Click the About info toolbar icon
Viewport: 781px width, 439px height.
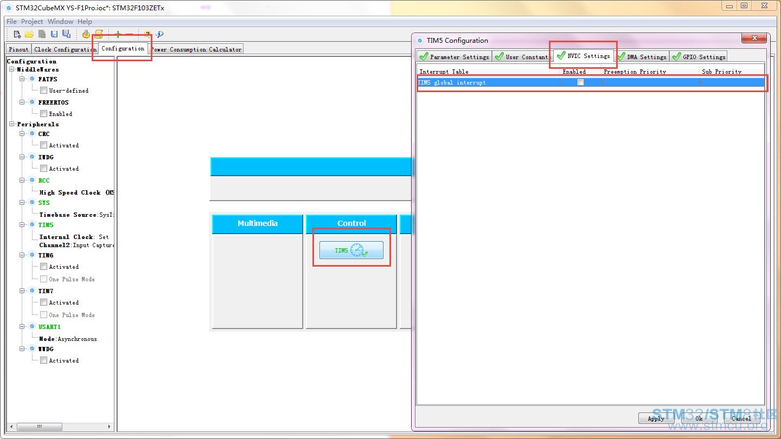[x=159, y=34]
